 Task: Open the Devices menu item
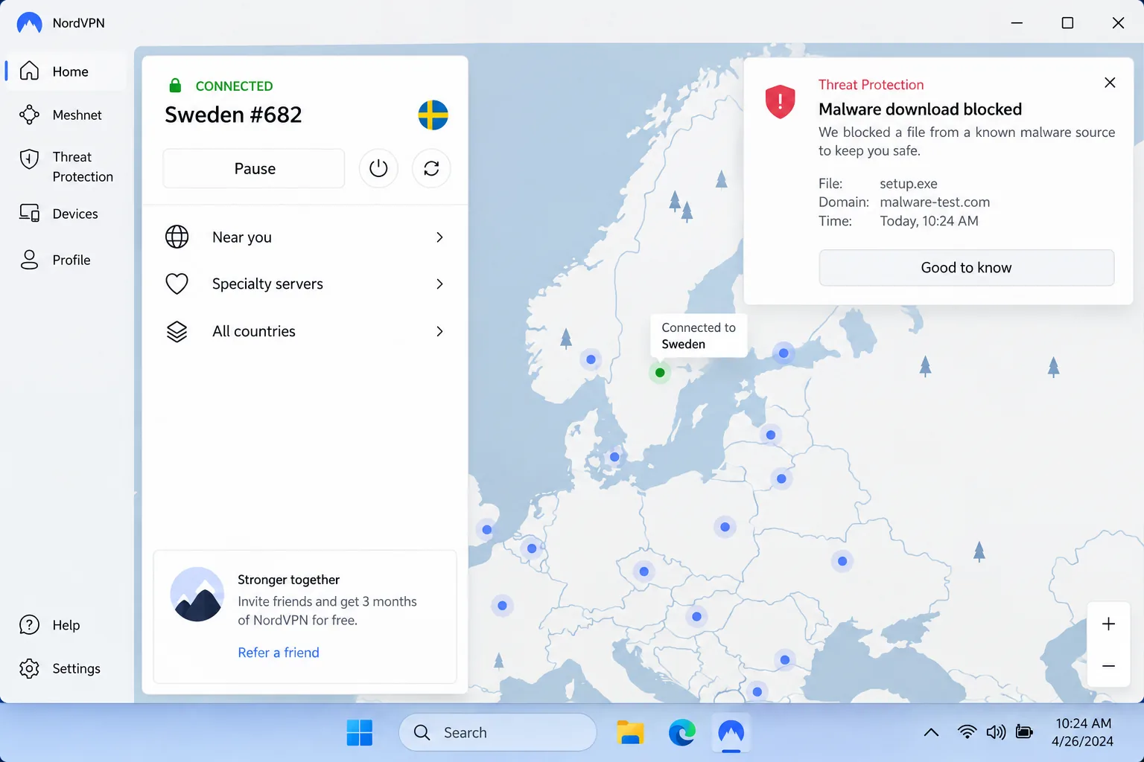pyautogui.click(x=66, y=214)
